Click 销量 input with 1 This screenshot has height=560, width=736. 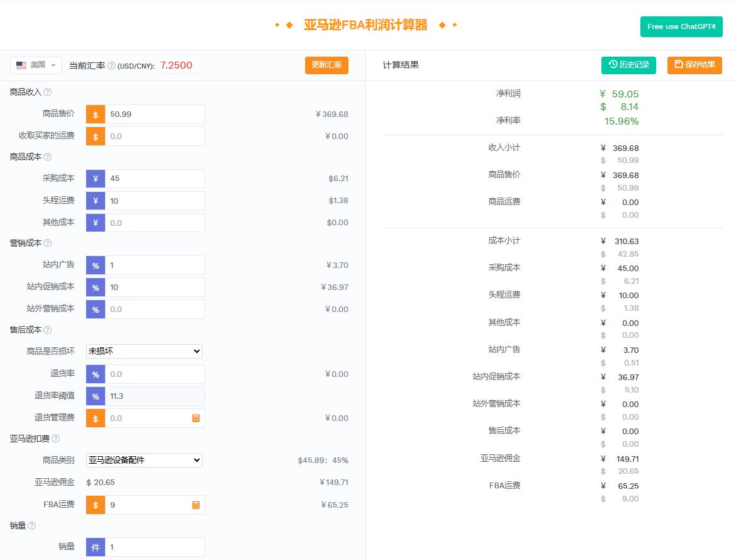[154, 547]
